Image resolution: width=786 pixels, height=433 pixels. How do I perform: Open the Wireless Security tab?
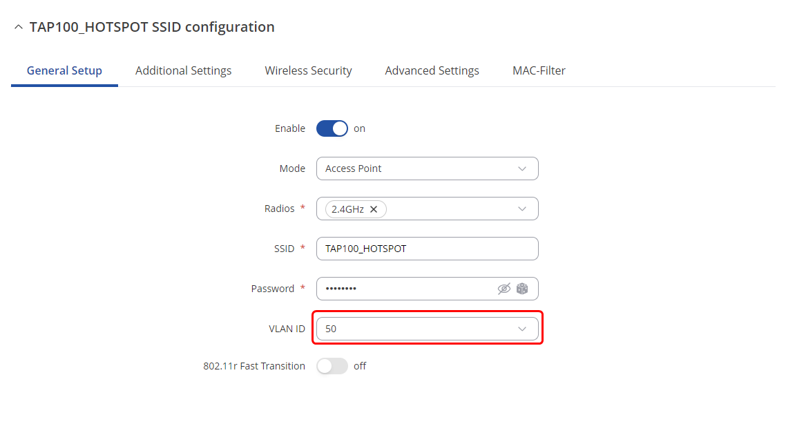tap(308, 70)
